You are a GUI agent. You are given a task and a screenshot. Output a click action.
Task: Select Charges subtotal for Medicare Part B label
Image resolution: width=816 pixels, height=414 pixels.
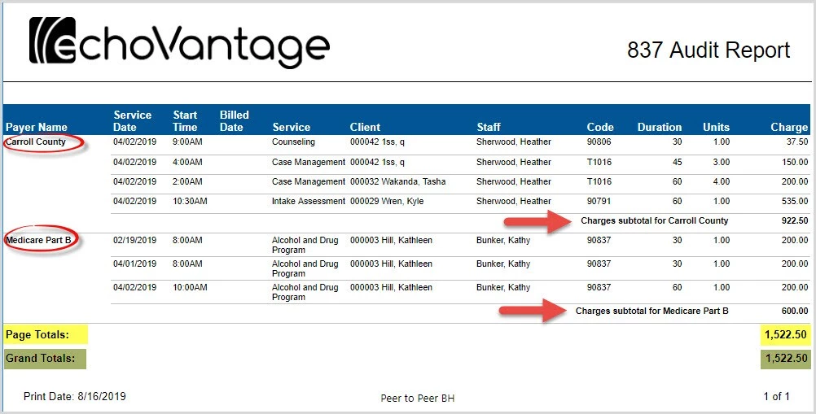[651, 312]
